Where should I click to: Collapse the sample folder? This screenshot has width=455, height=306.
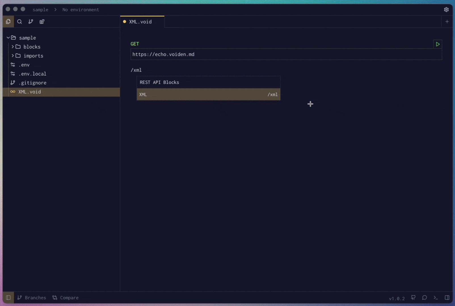pos(8,37)
